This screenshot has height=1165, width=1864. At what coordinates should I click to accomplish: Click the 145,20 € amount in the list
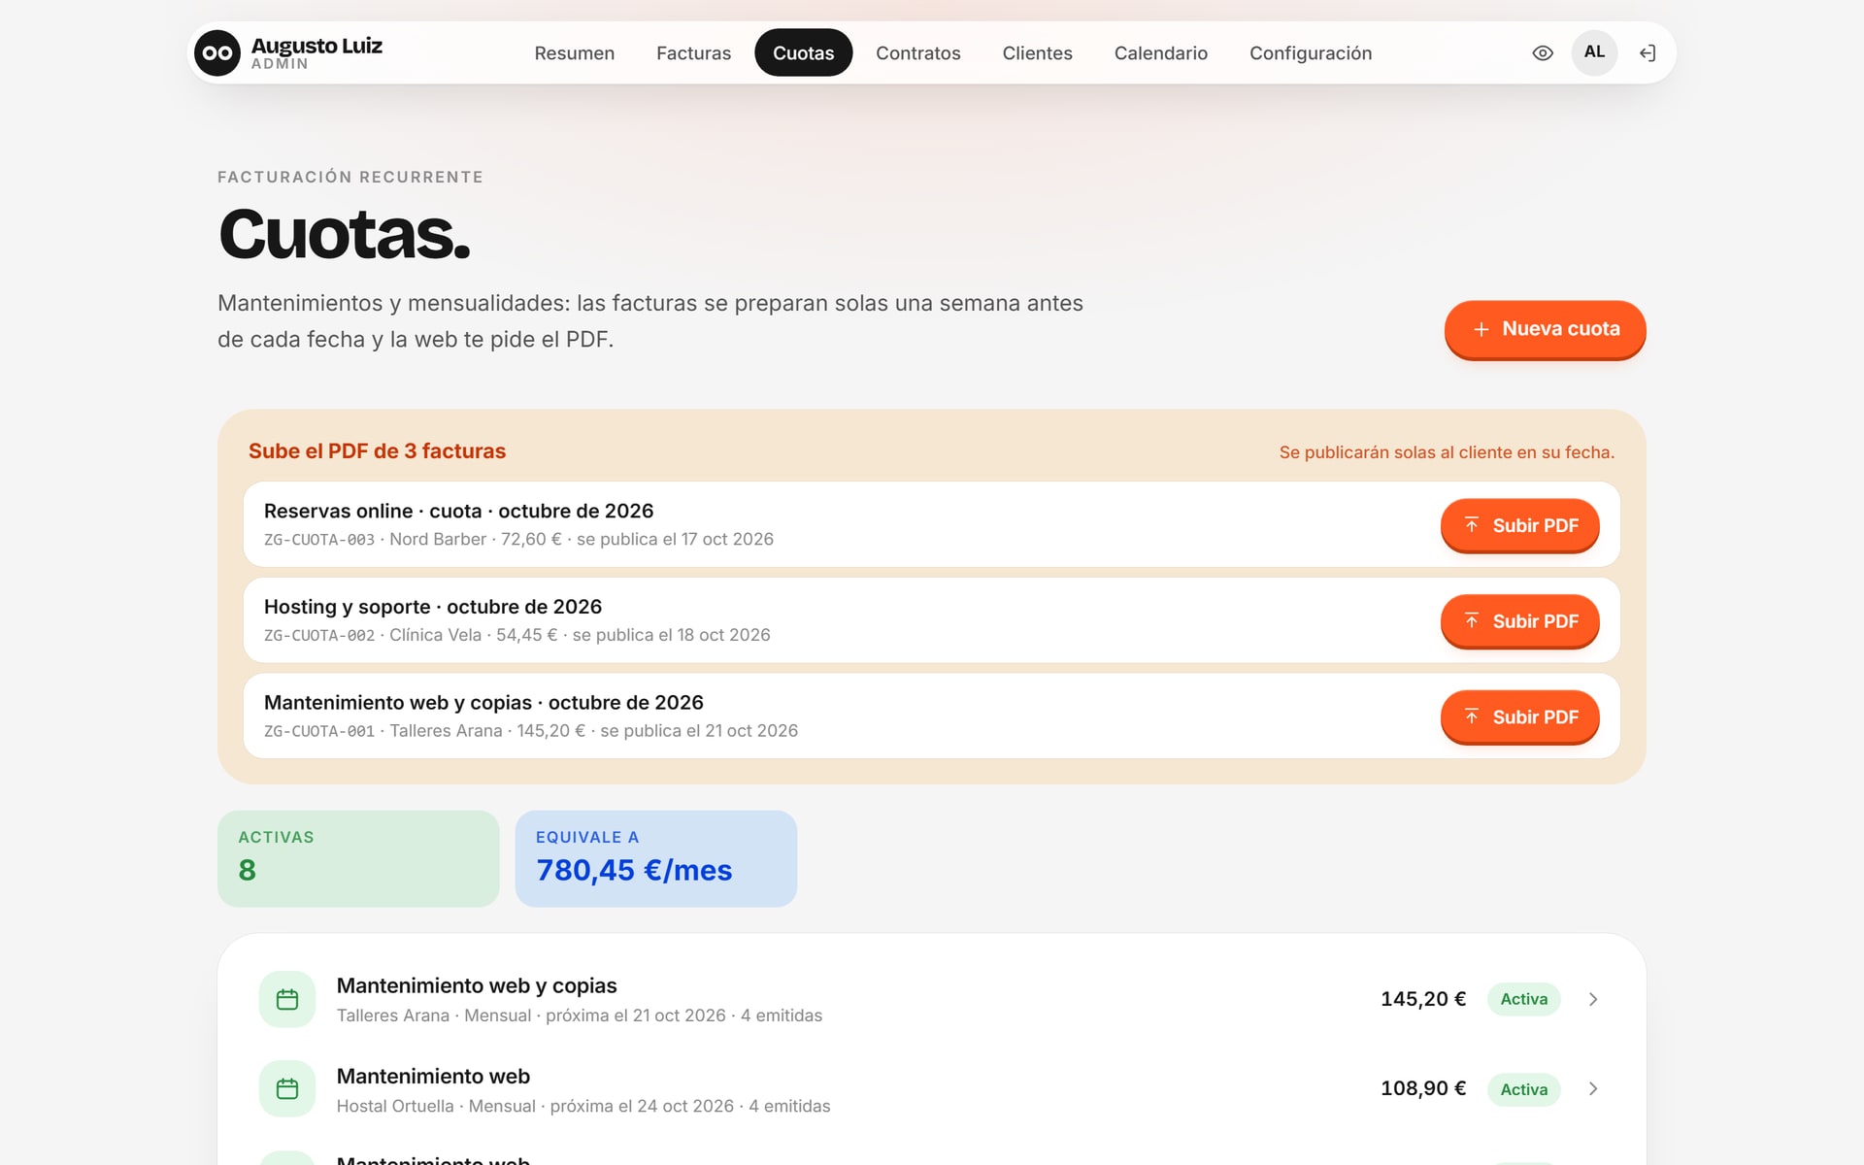(x=1423, y=999)
